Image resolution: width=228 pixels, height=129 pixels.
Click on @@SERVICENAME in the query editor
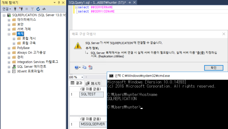103,11
